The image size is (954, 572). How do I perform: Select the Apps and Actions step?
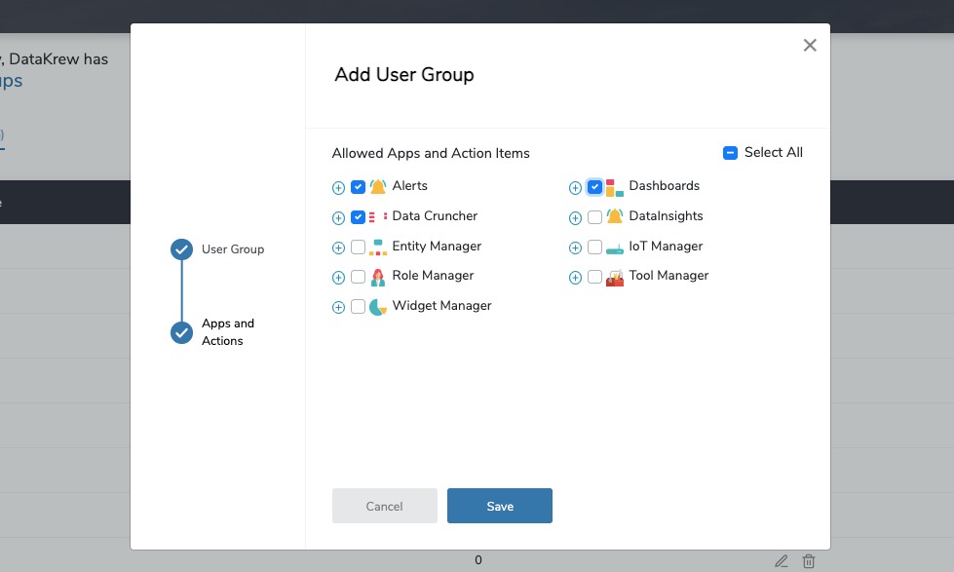181,332
